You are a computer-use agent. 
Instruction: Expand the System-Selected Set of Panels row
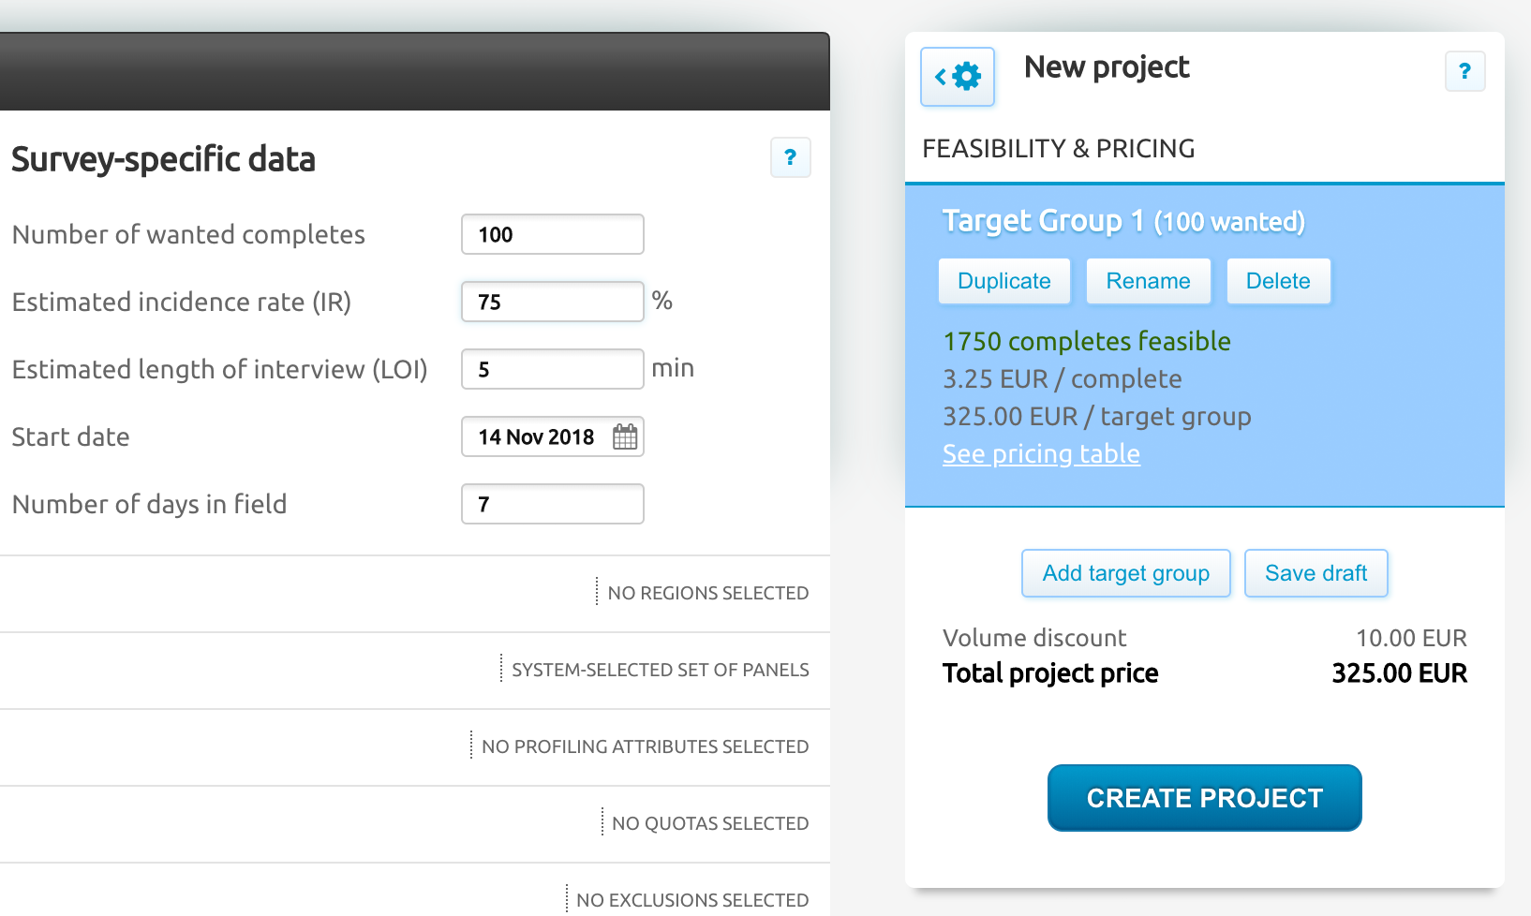[x=414, y=671]
